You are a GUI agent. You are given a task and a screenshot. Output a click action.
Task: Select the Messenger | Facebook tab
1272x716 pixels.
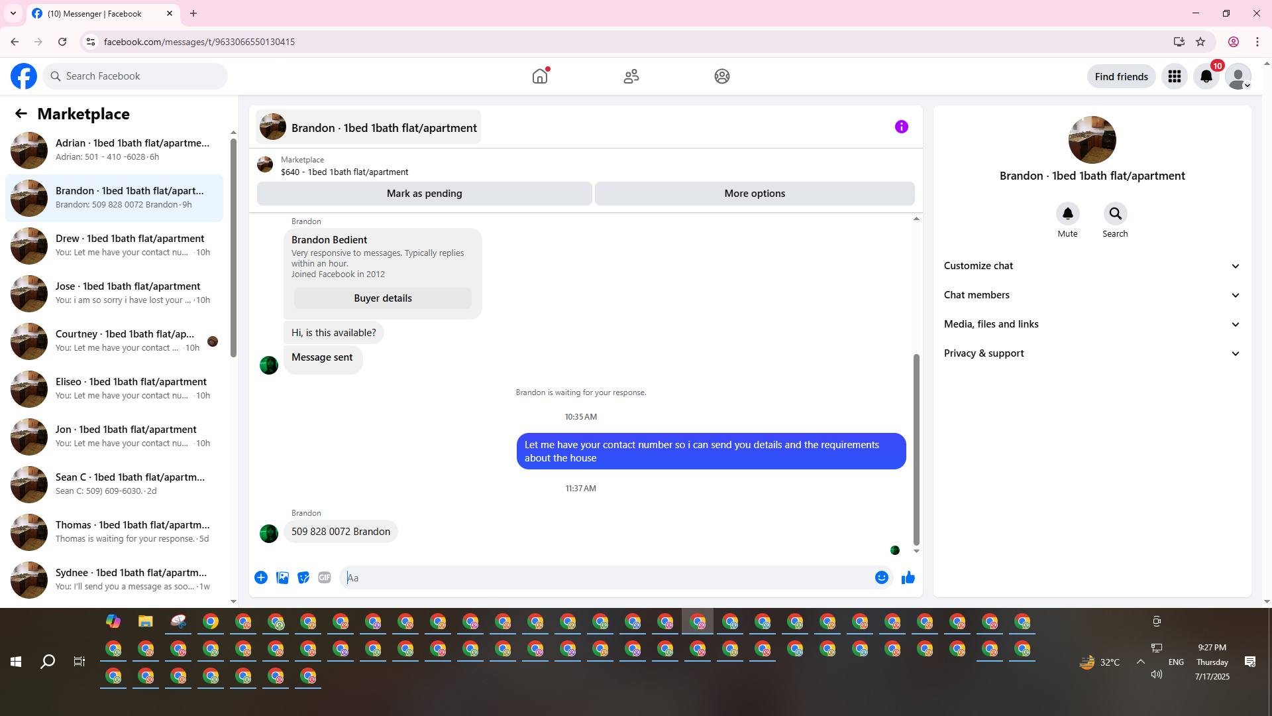point(103,13)
